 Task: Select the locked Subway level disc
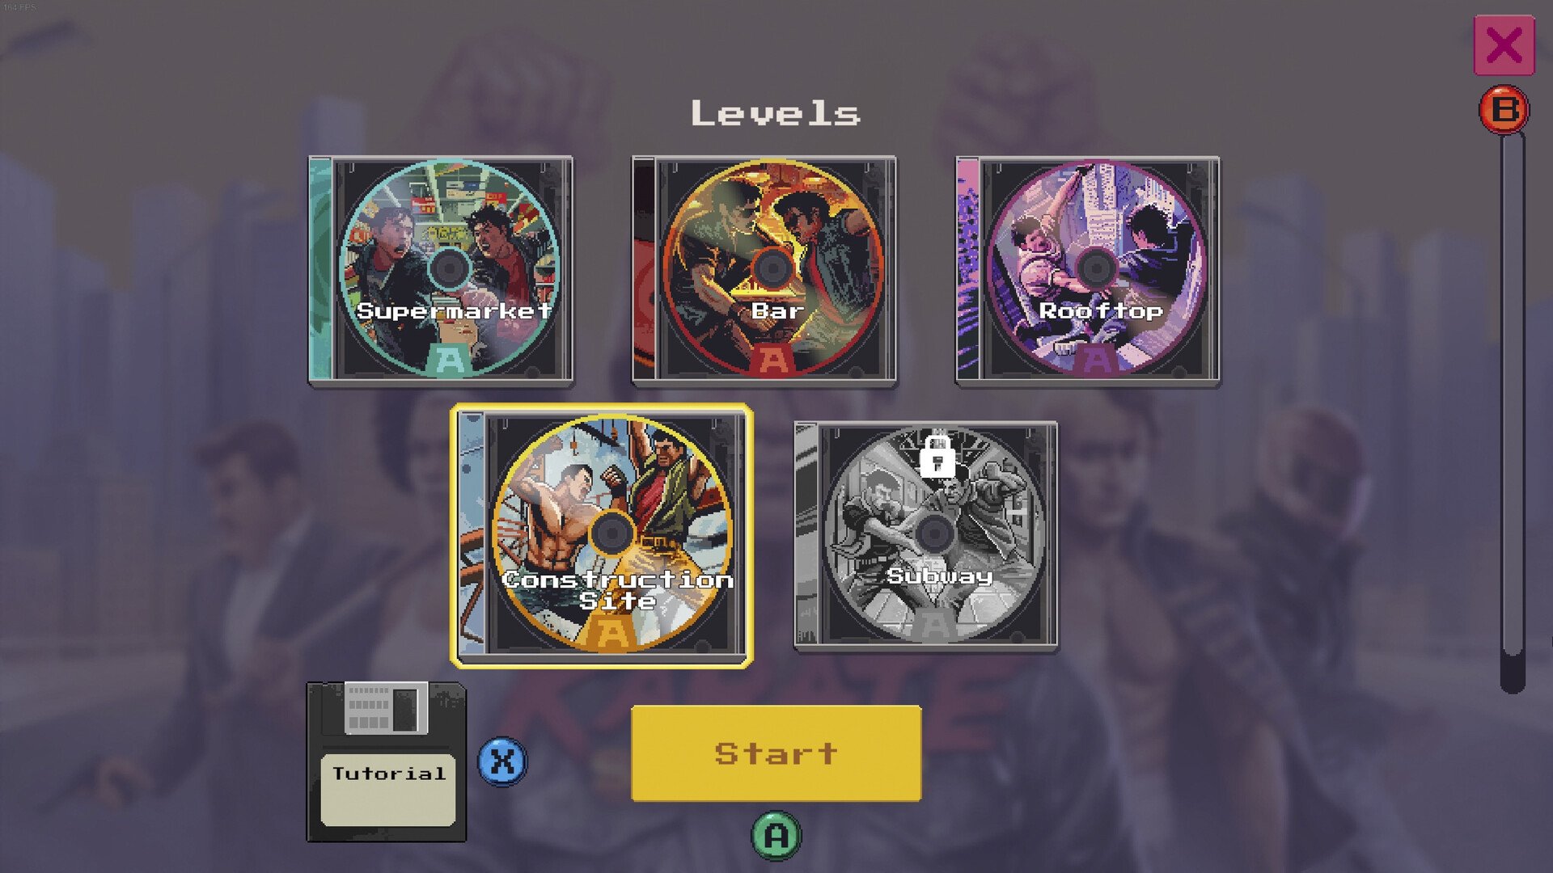pos(926,536)
